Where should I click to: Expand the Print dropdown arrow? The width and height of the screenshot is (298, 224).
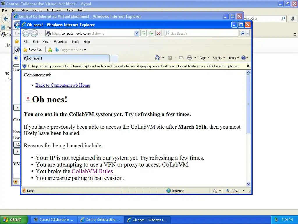click(x=195, y=58)
